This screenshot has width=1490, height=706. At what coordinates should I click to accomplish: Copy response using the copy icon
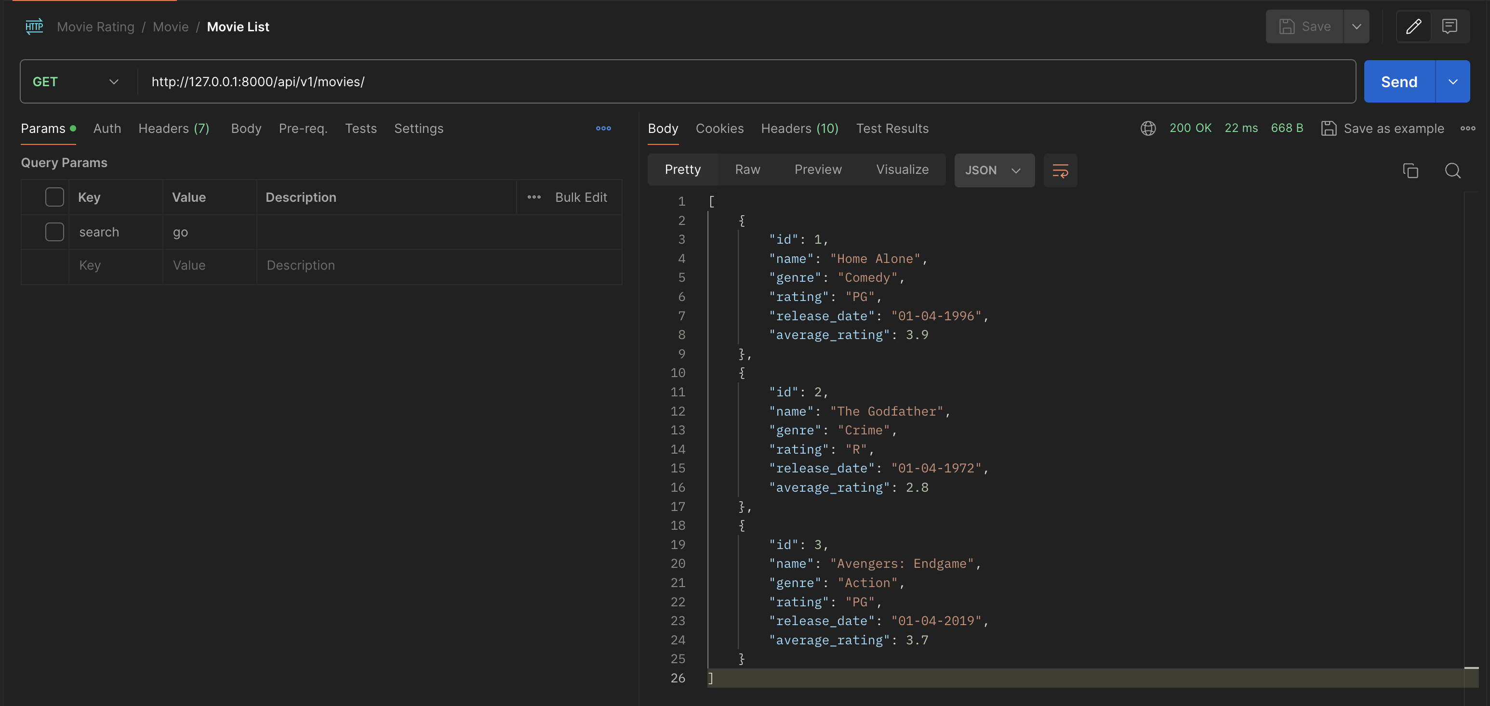(1410, 170)
